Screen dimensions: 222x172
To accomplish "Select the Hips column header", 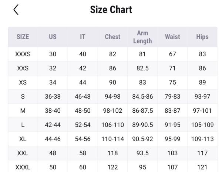I will tap(202, 37).
